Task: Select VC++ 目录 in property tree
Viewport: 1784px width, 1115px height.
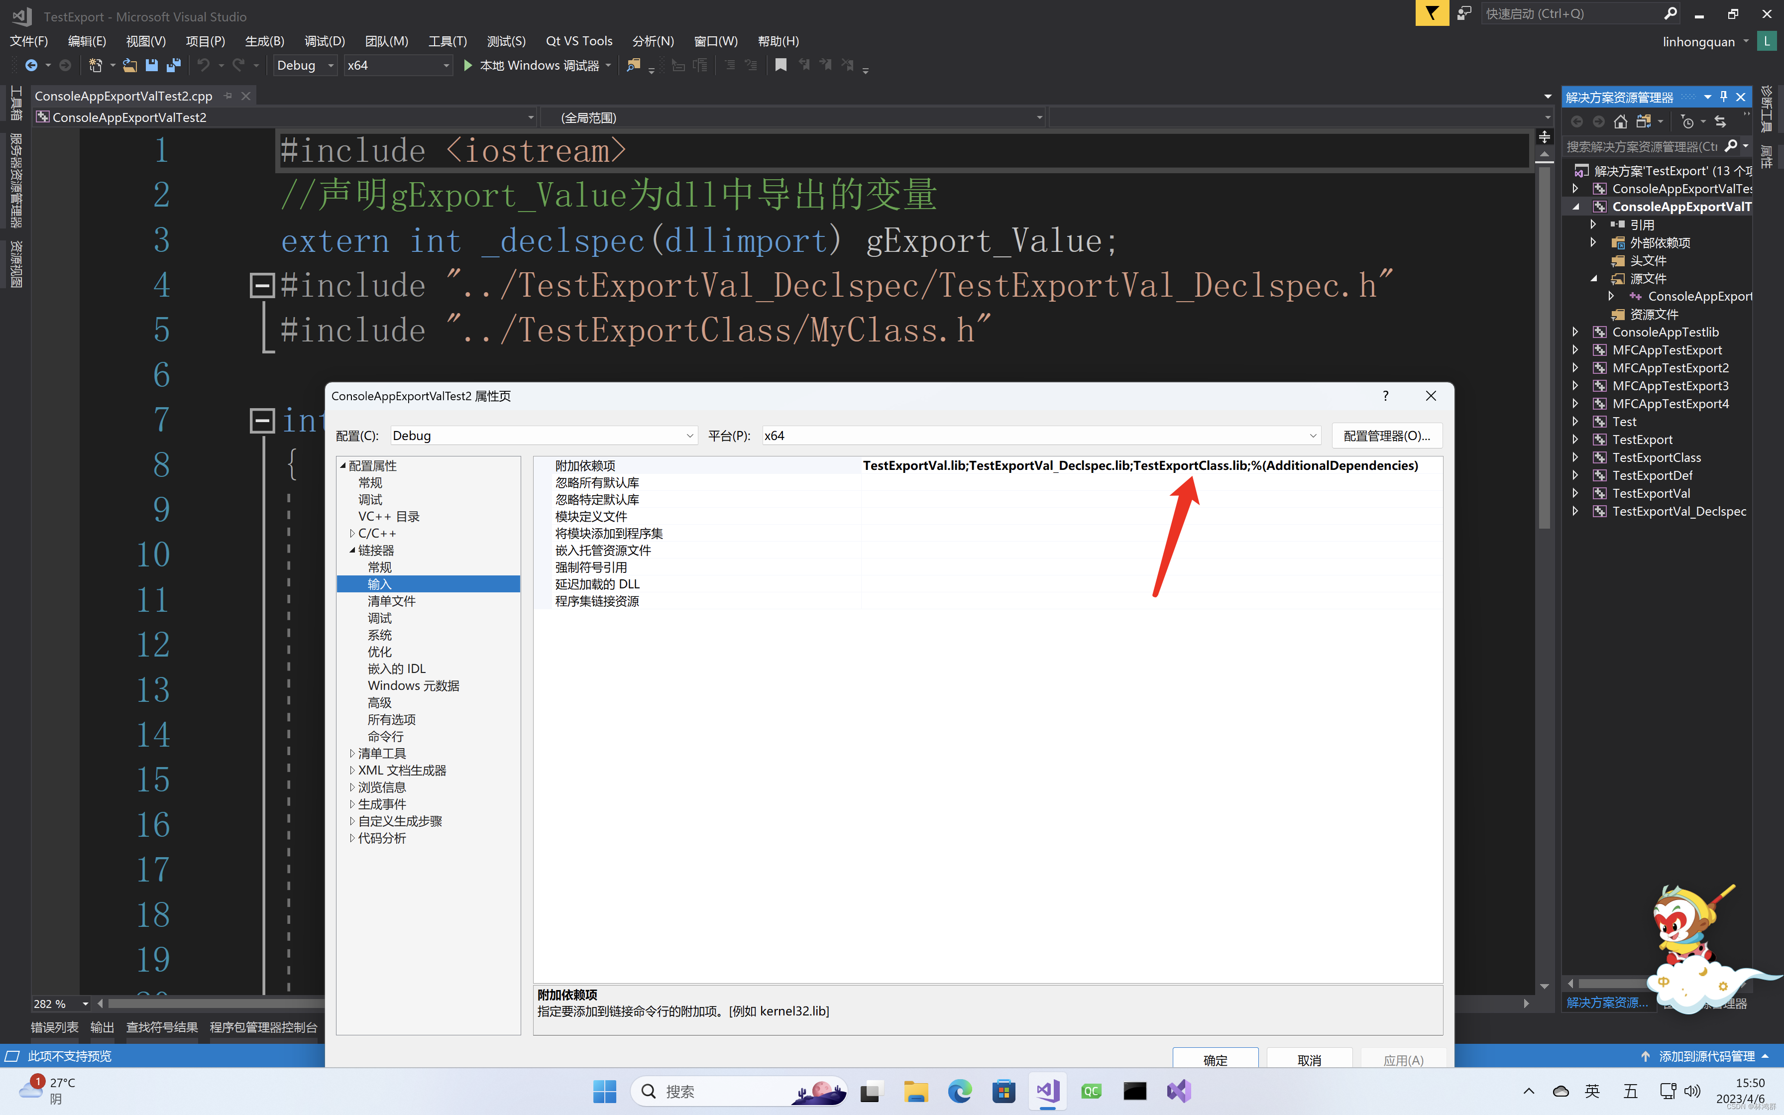Action: [388, 516]
